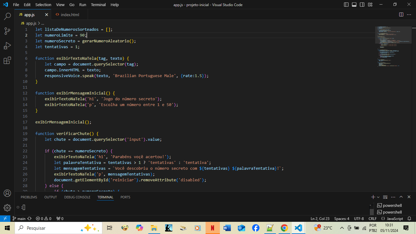The image size is (416, 234).
Task: Open the Source Control view
Action: (x=7, y=31)
